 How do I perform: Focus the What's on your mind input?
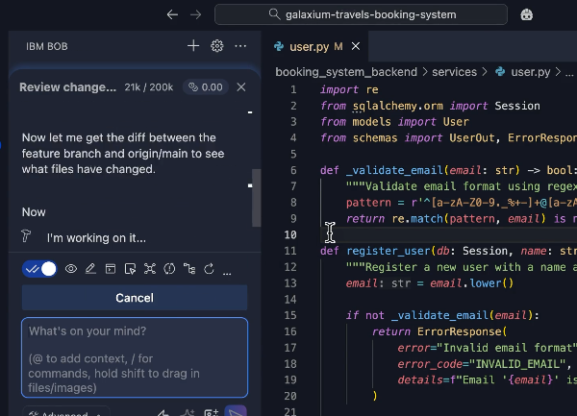135,357
